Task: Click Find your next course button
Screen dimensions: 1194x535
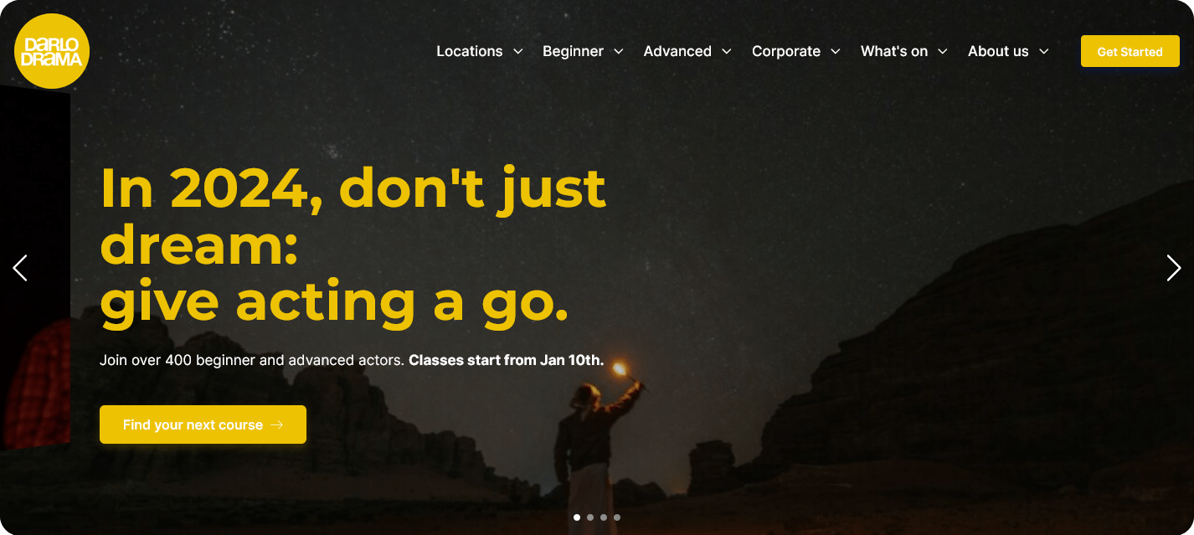Action: tap(203, 424)
